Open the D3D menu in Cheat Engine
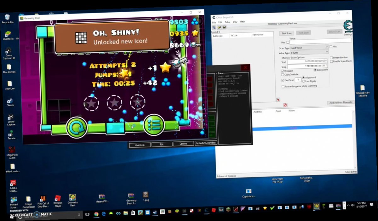378x221 pixels. tap(235, 22)
